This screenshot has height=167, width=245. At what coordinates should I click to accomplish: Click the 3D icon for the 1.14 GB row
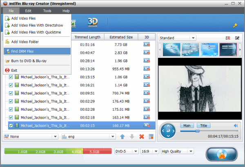[x=147, y=85]
